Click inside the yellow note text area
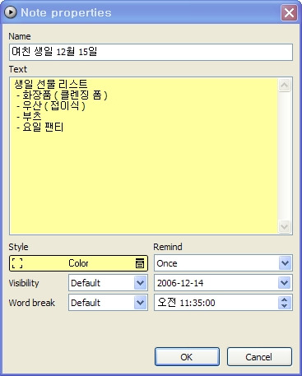This screenshot has height=376, width=302. [x=143, y=156]
